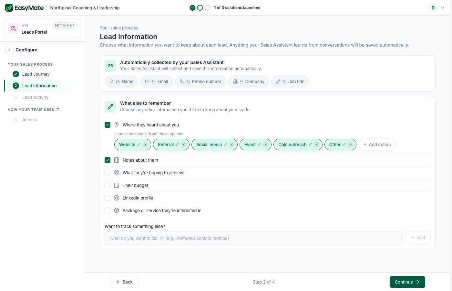Click the Add button for custom field
452x291 pixels.
click(418, 238)
